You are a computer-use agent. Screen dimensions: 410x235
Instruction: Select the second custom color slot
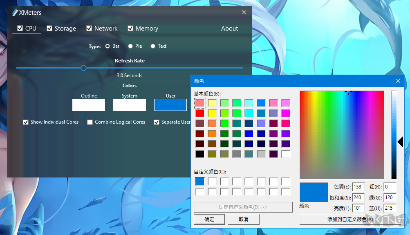click(212, 182)
